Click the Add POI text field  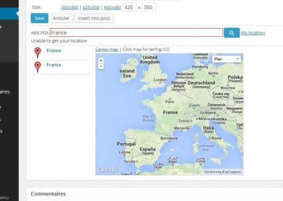136,33
